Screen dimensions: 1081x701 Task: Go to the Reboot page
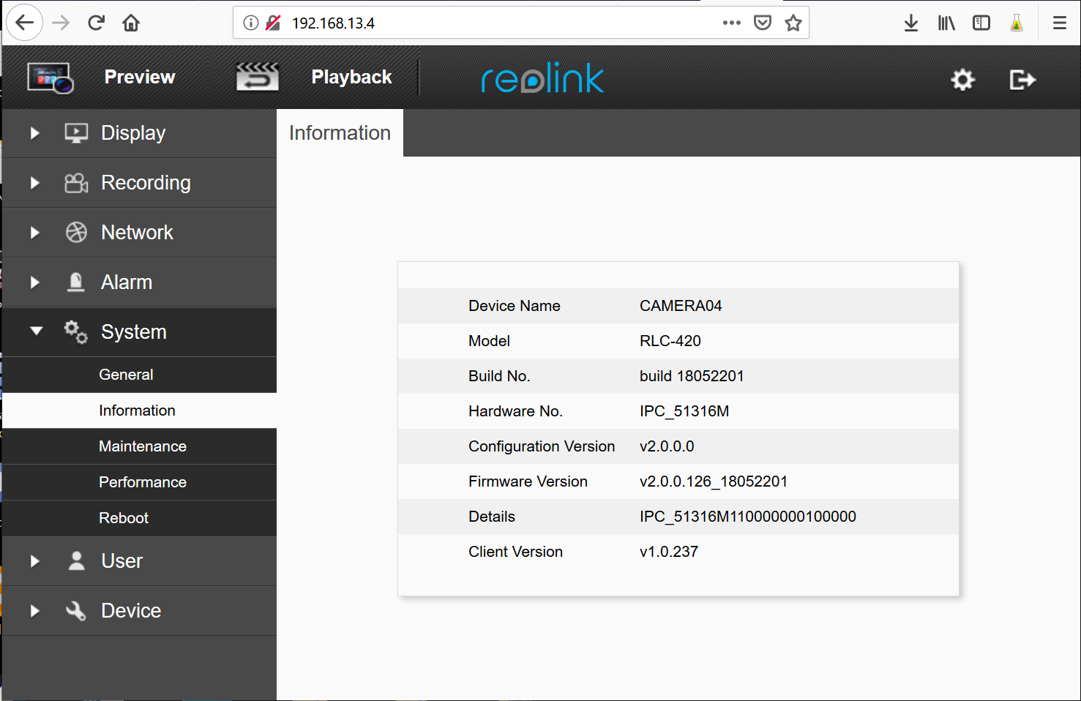(x=123, y=518)
